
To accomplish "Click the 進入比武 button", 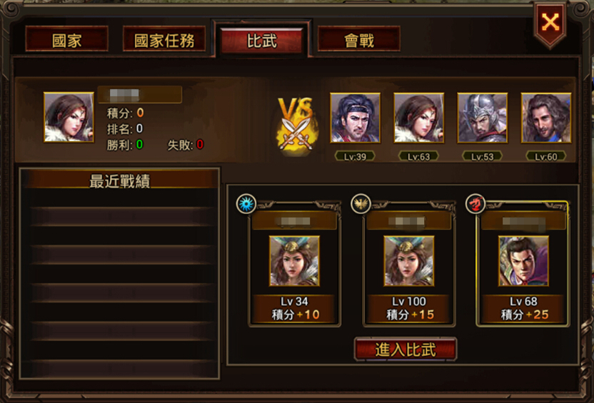I will [406, 350].
